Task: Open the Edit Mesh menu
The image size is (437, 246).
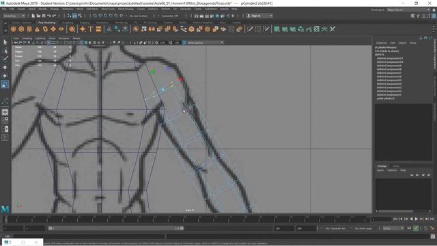Action: click(x=92, y=9)
